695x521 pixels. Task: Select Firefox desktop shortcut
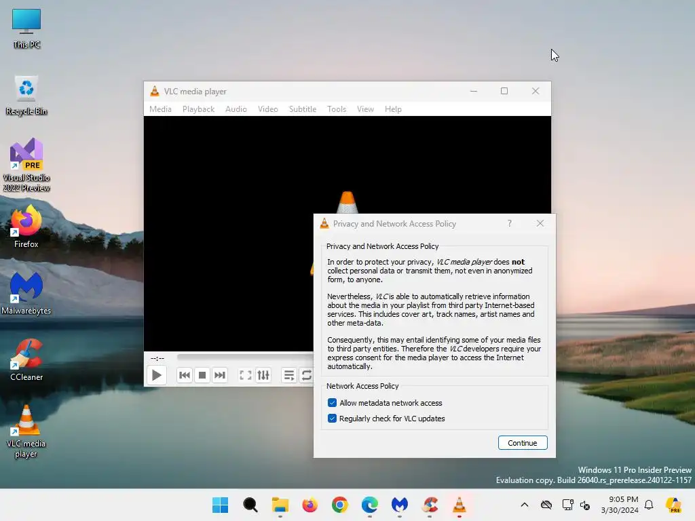tap(26, 227)
